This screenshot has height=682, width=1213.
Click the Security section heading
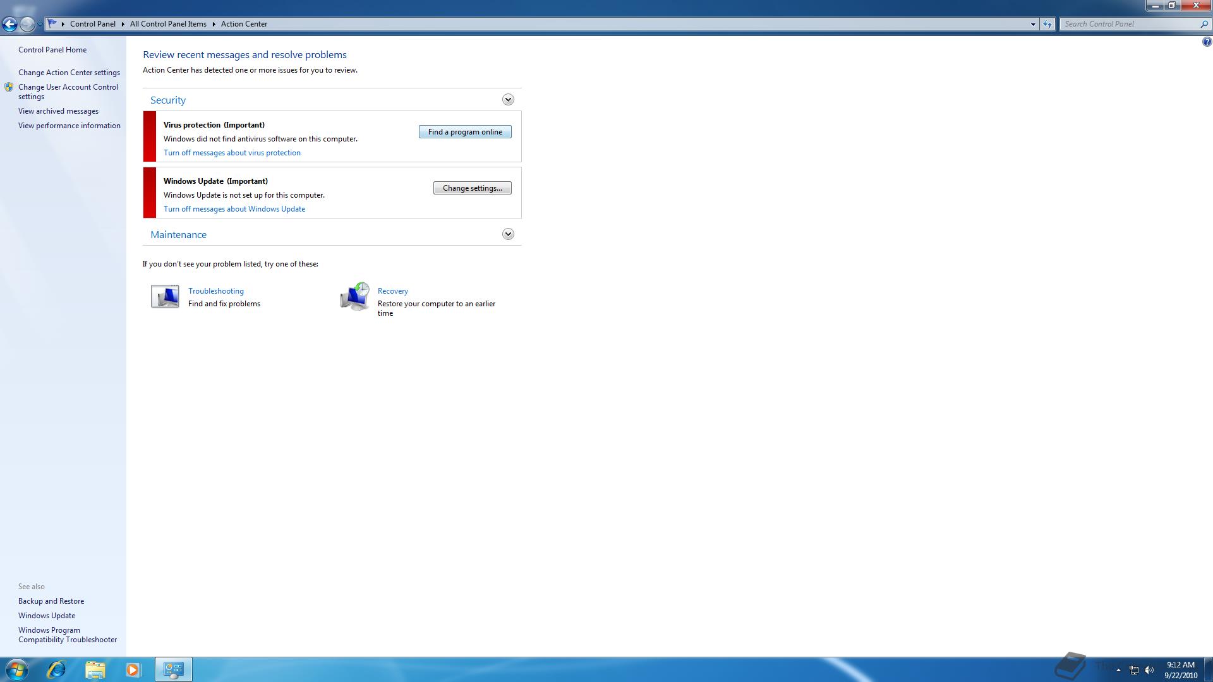pos(168,100)
